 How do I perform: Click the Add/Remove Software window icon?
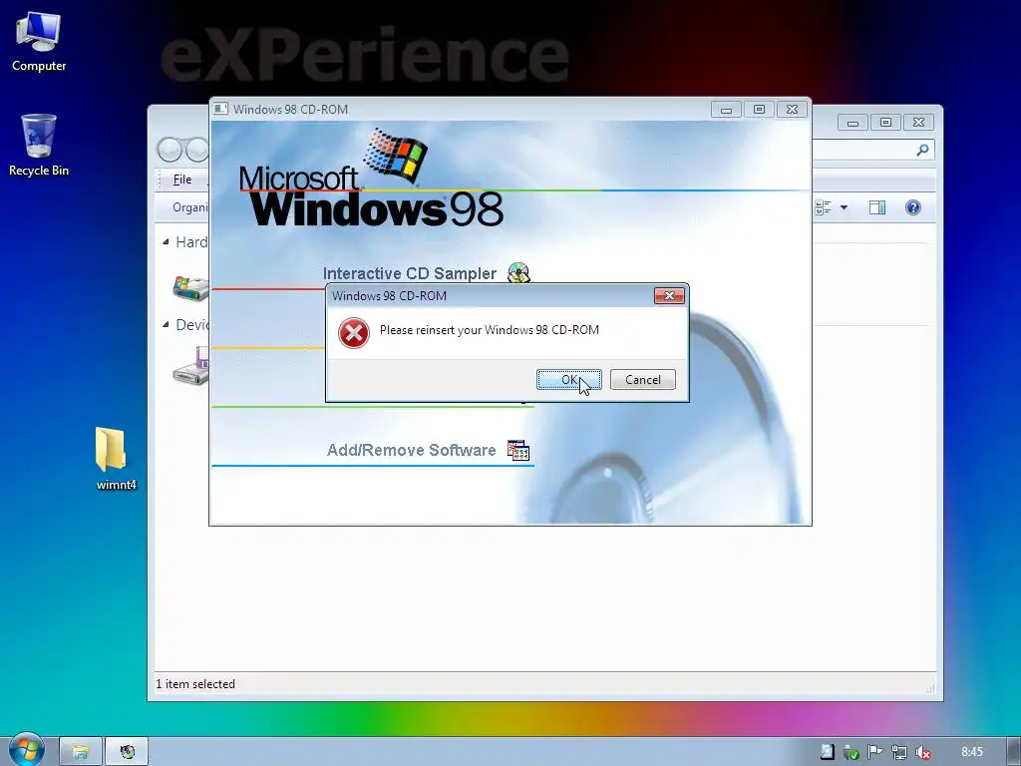click(x=518, y=450)
